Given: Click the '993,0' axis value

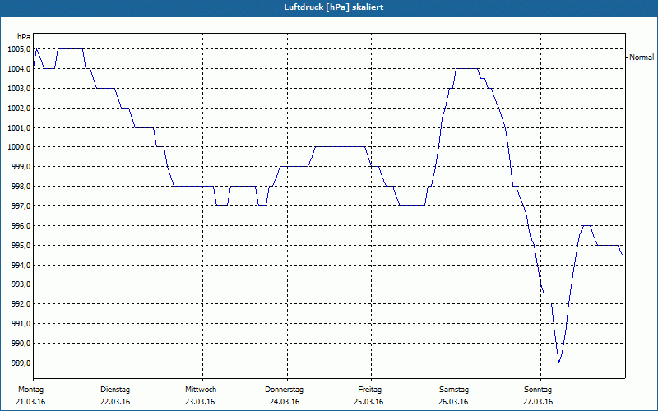Looking at the screenshot, I should (x=21, y=284).
